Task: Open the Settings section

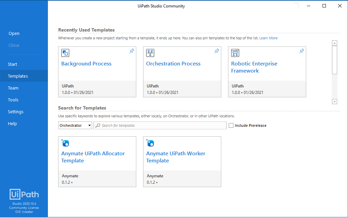Action: pos(16,112)
